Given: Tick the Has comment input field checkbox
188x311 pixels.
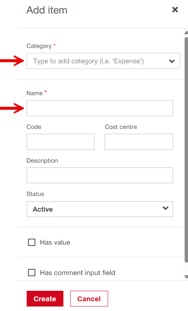Looking at the screenshot, I should point(32,272).
